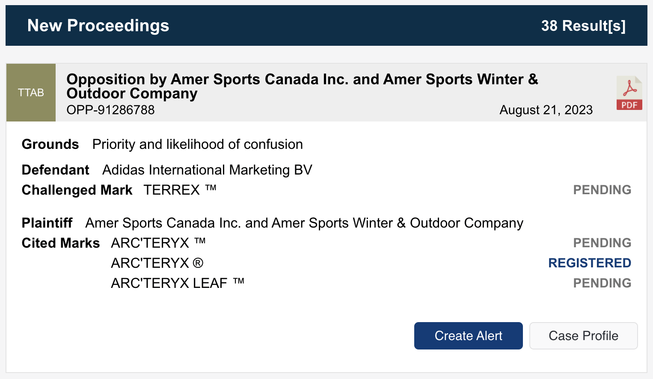Click the PENDING status beside first ARC'TERYX

(602, 243)
